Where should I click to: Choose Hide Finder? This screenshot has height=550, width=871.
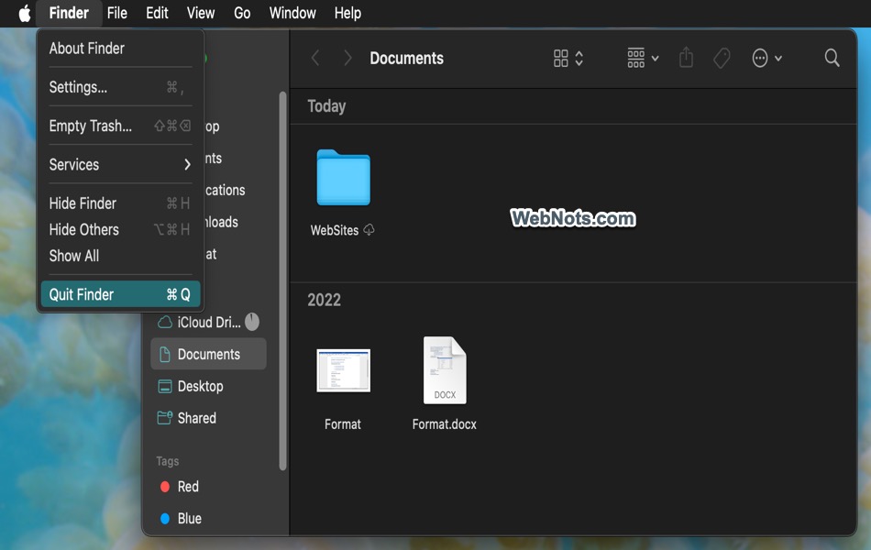(120, 203)
